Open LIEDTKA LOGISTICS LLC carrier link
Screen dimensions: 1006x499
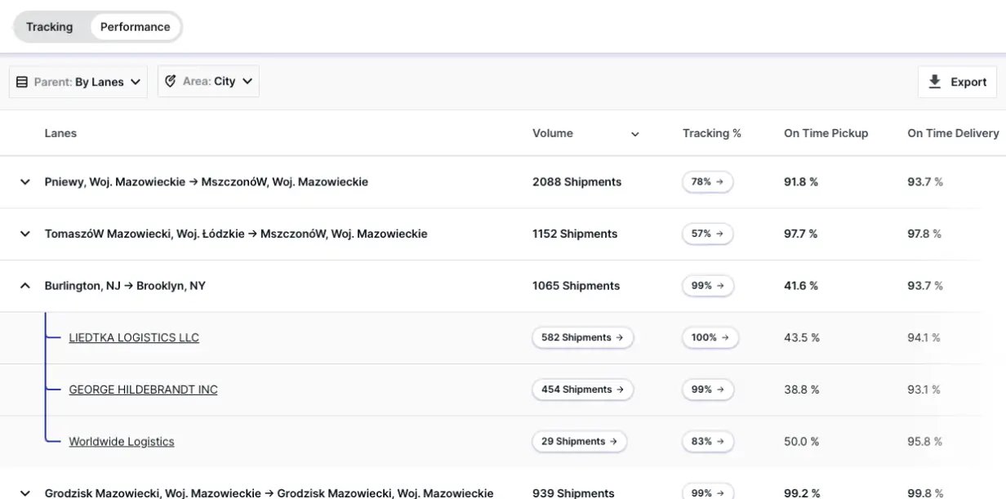[x=134, y=337]
